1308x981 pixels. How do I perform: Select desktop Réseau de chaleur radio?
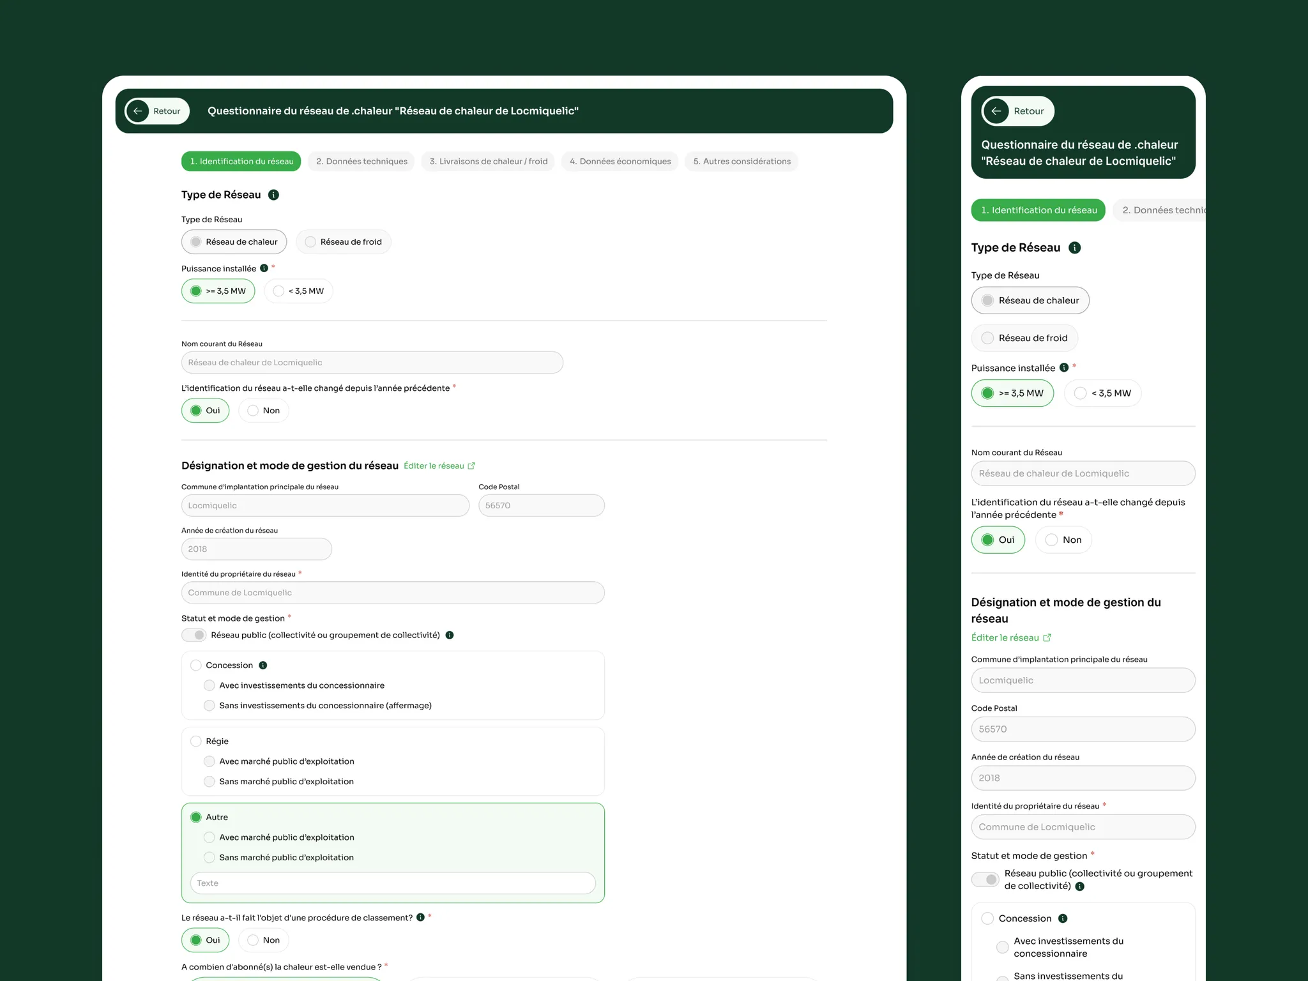234,242
